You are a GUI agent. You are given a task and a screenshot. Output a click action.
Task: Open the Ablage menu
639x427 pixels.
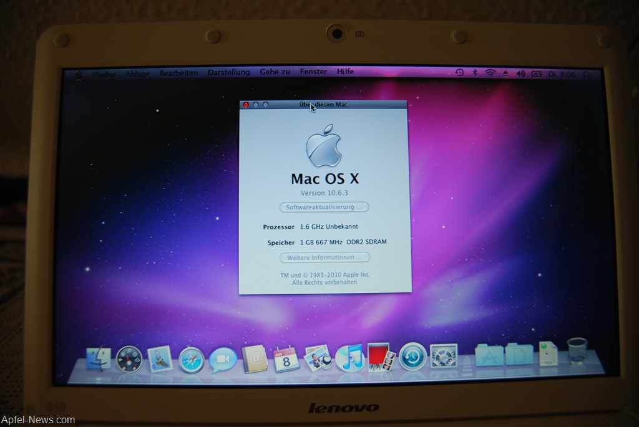tap(138, 74)
